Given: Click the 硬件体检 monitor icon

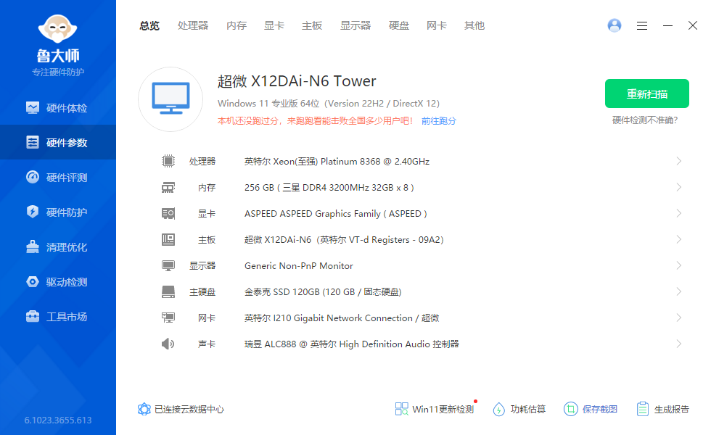Looking at the screenshot, I should 33,108.
